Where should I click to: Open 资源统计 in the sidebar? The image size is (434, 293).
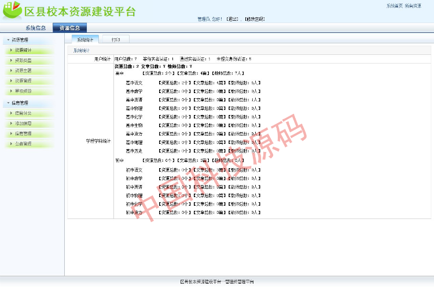pyautogui.click(x=30, y=50)
